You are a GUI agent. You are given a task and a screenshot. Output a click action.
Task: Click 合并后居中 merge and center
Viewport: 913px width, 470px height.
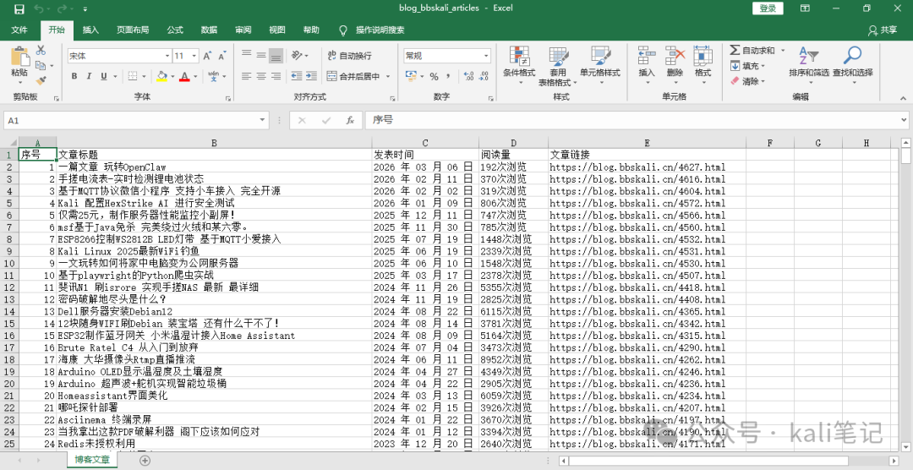[353, 76]
